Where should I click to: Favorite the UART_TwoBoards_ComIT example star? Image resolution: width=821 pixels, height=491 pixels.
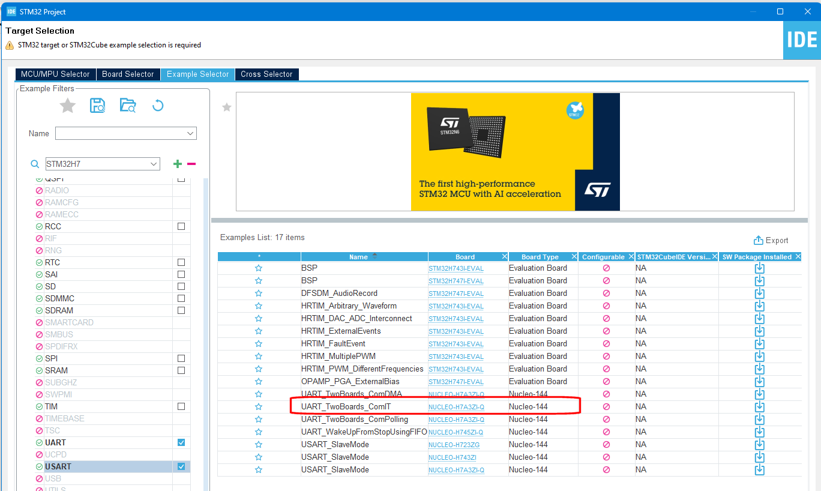(259, 406)
